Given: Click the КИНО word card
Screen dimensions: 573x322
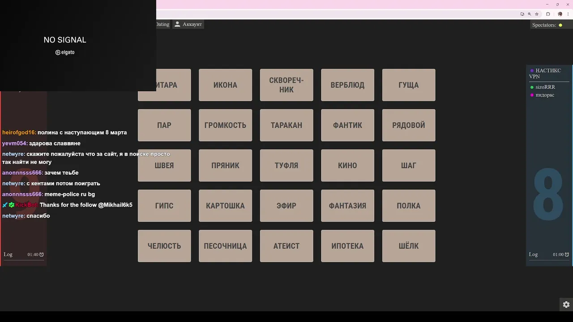Looking at the screenshot, I should [x=347, y=165].
